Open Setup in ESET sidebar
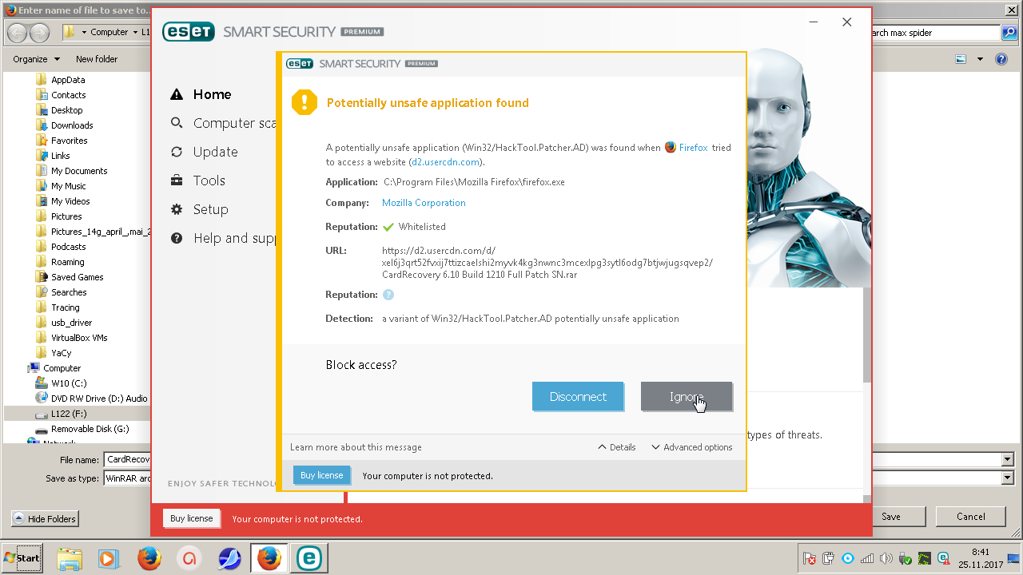Image resolution: width=1023 pixels, height=575 pixels. pyautogui.click(x=211, y=209)
